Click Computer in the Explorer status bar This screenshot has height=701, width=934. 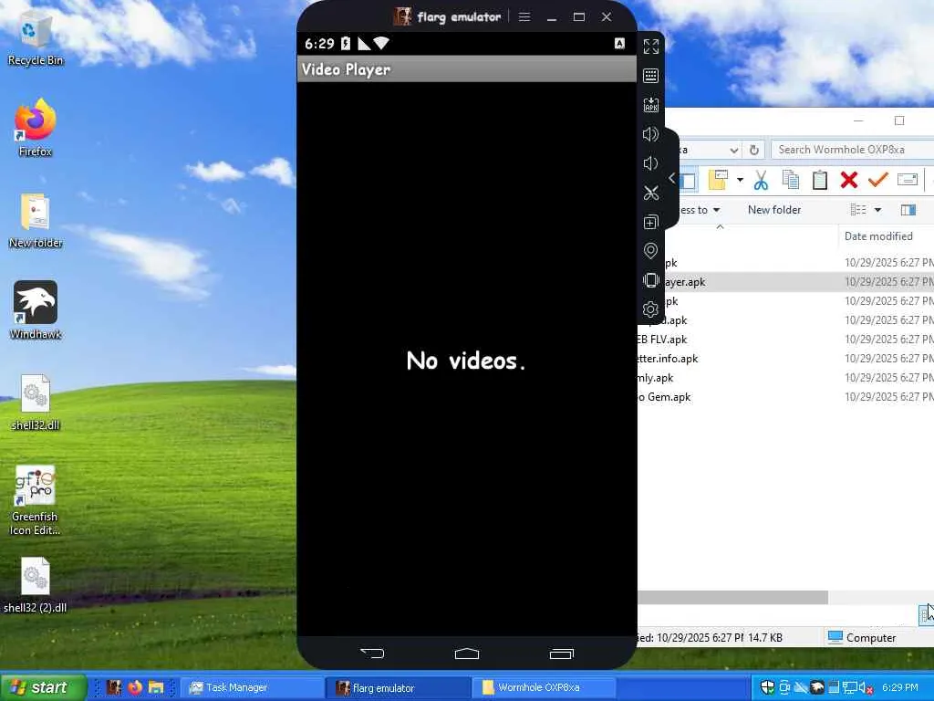pyautogui.click(x=862, y=638)
